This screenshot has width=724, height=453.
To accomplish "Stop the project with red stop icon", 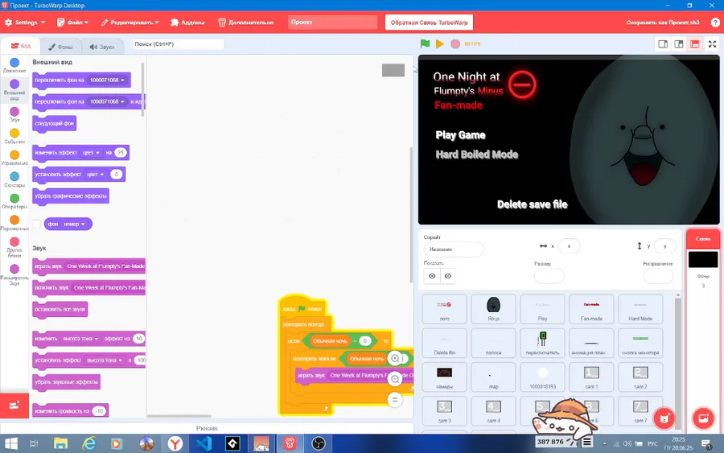I will 455,44.
